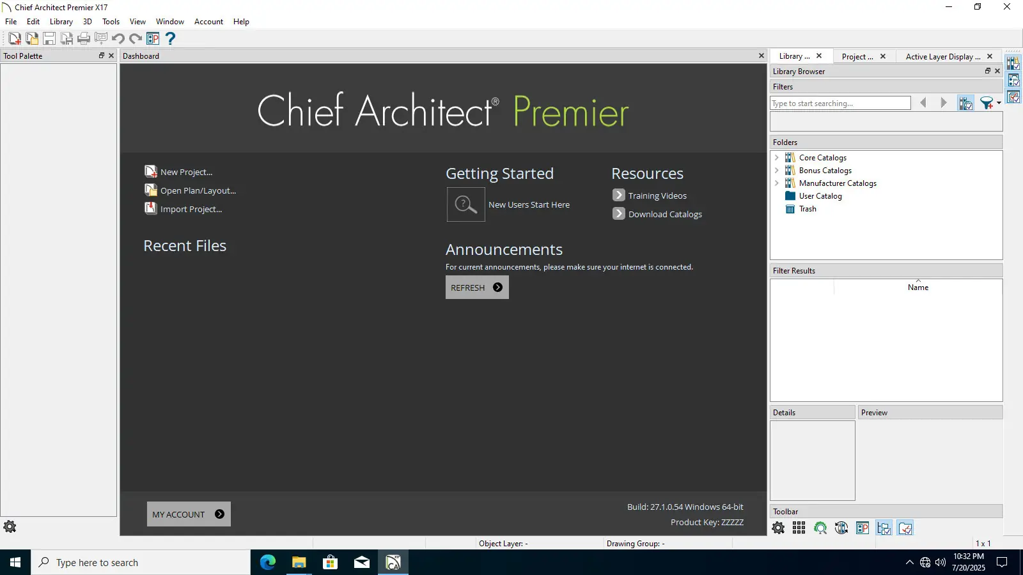Toggle Library Browser side window icon
The width and height of the screenshot is (1023, 575).
1013,63
